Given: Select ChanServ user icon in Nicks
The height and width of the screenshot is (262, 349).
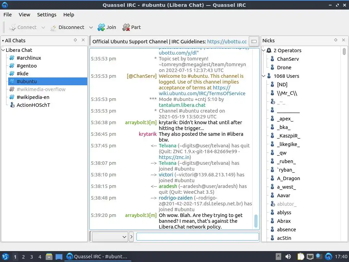Looking at the screenshot, I should click(x=272, y=59).
